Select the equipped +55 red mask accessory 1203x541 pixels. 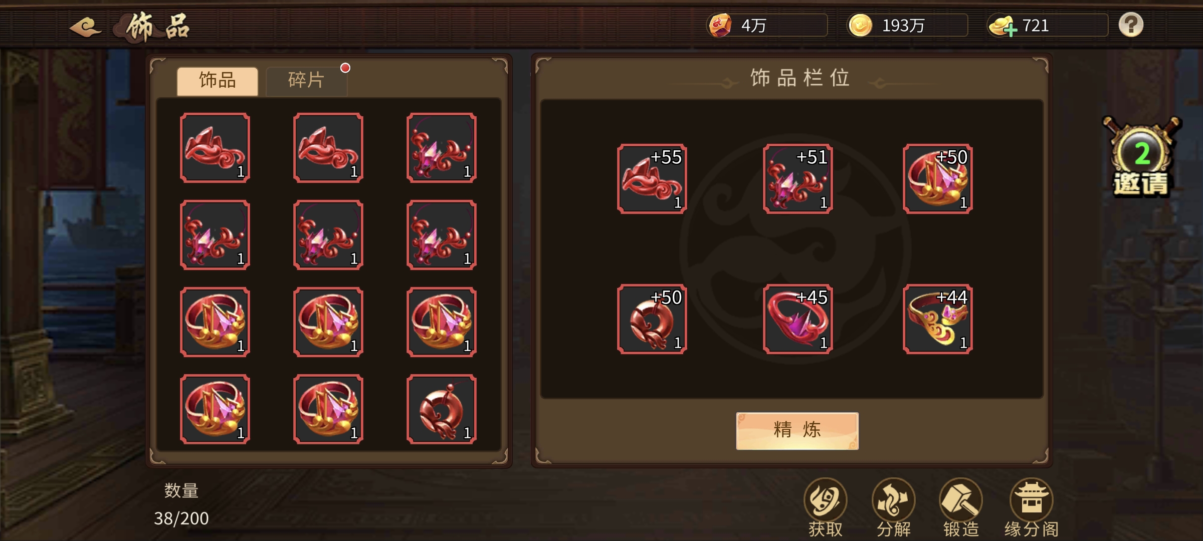coord(652,179)
